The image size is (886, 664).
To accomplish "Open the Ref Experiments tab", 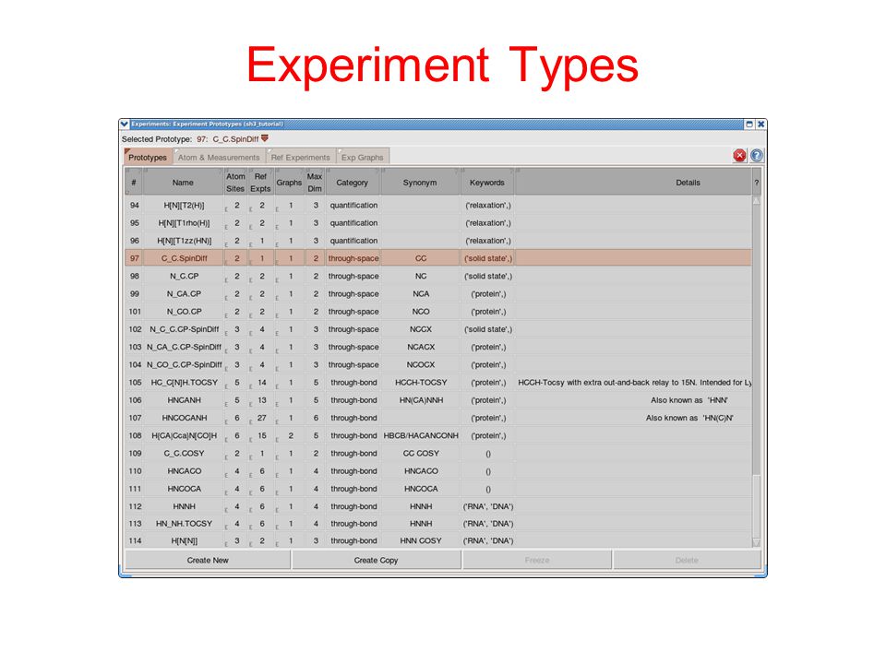I will click(x=300, y=158).
